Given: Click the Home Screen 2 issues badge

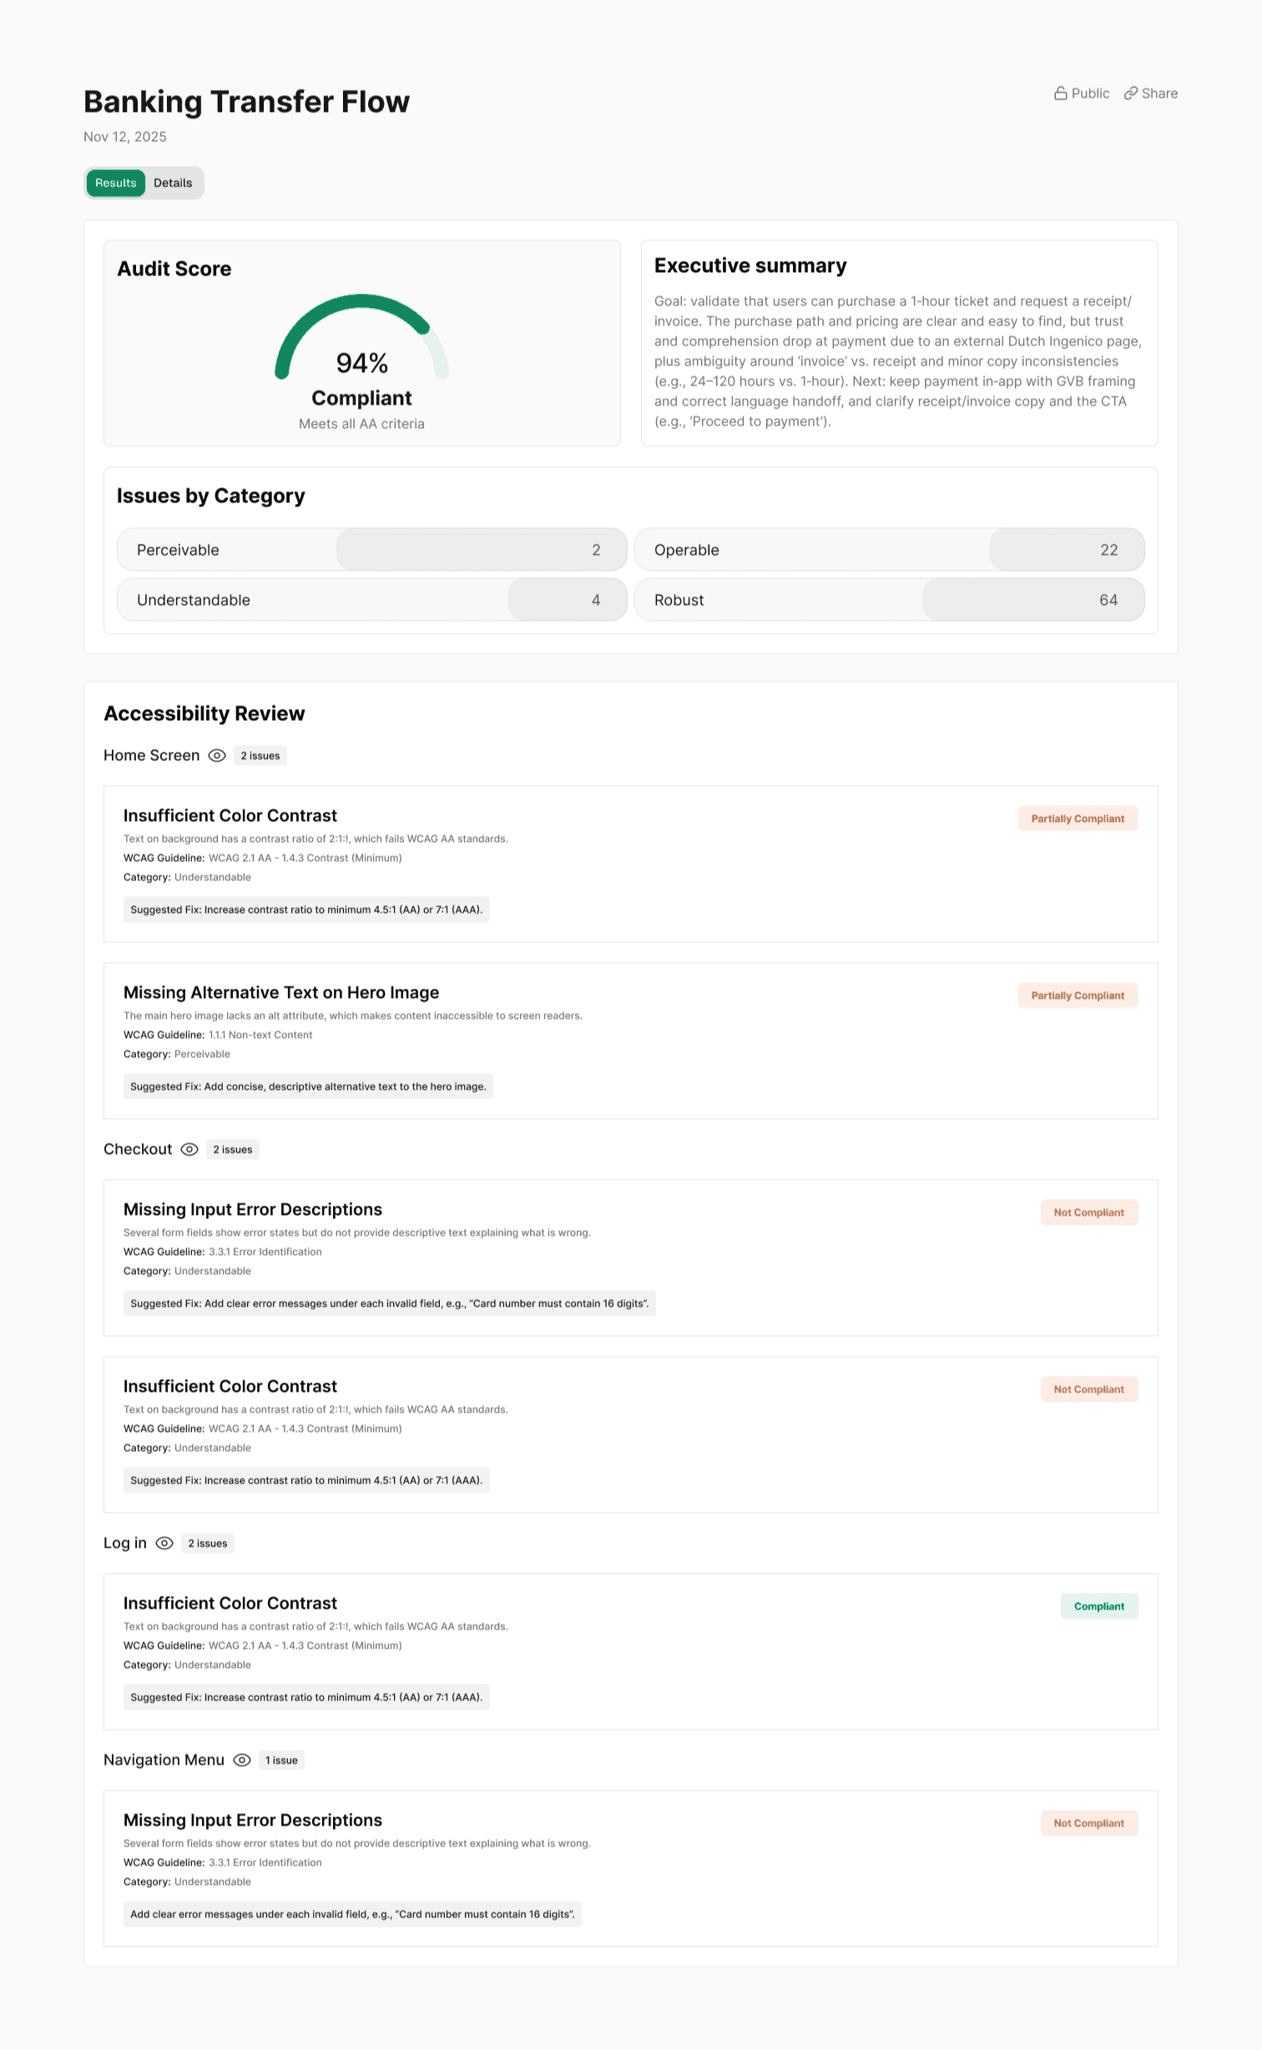Looking at the screenshot, I should (260, 756).
